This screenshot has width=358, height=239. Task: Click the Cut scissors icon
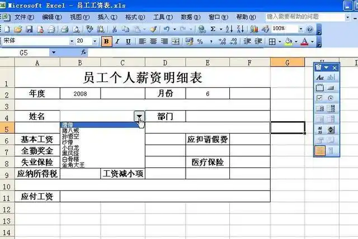[x=115, y=29]
